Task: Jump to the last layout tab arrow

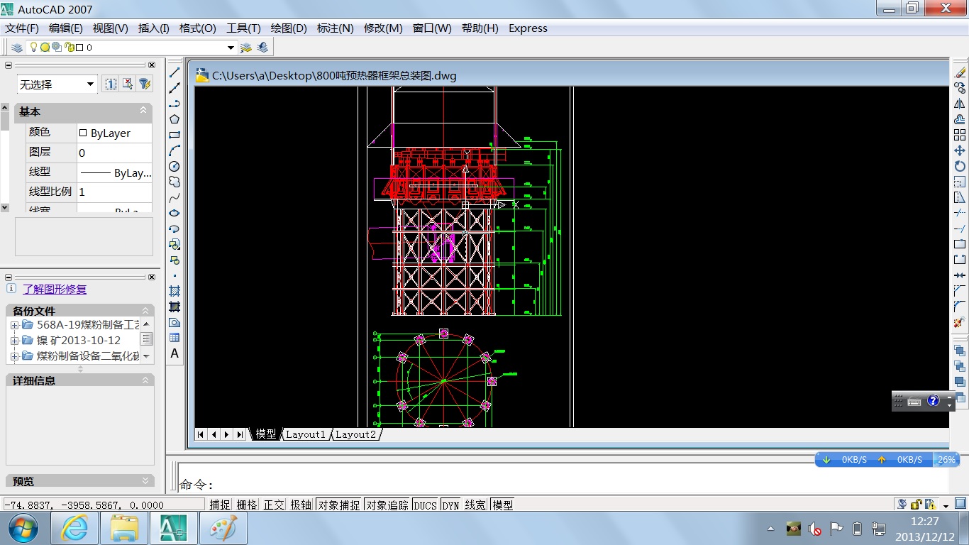Action: [240, 434]
